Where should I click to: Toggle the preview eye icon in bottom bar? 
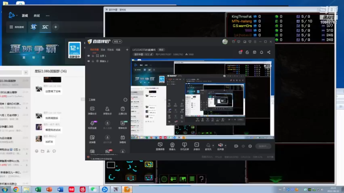click(x=243, y=146)
